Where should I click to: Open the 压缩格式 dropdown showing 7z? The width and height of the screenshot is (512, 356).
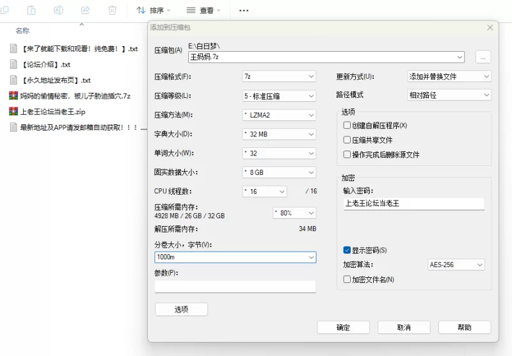click(279, 76)
